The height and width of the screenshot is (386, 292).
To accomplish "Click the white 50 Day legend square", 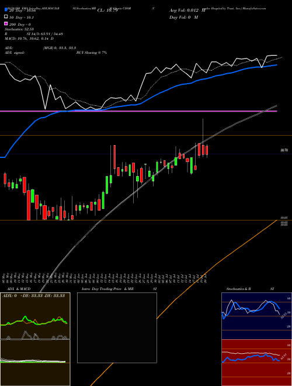I will [x=6, y=17].
